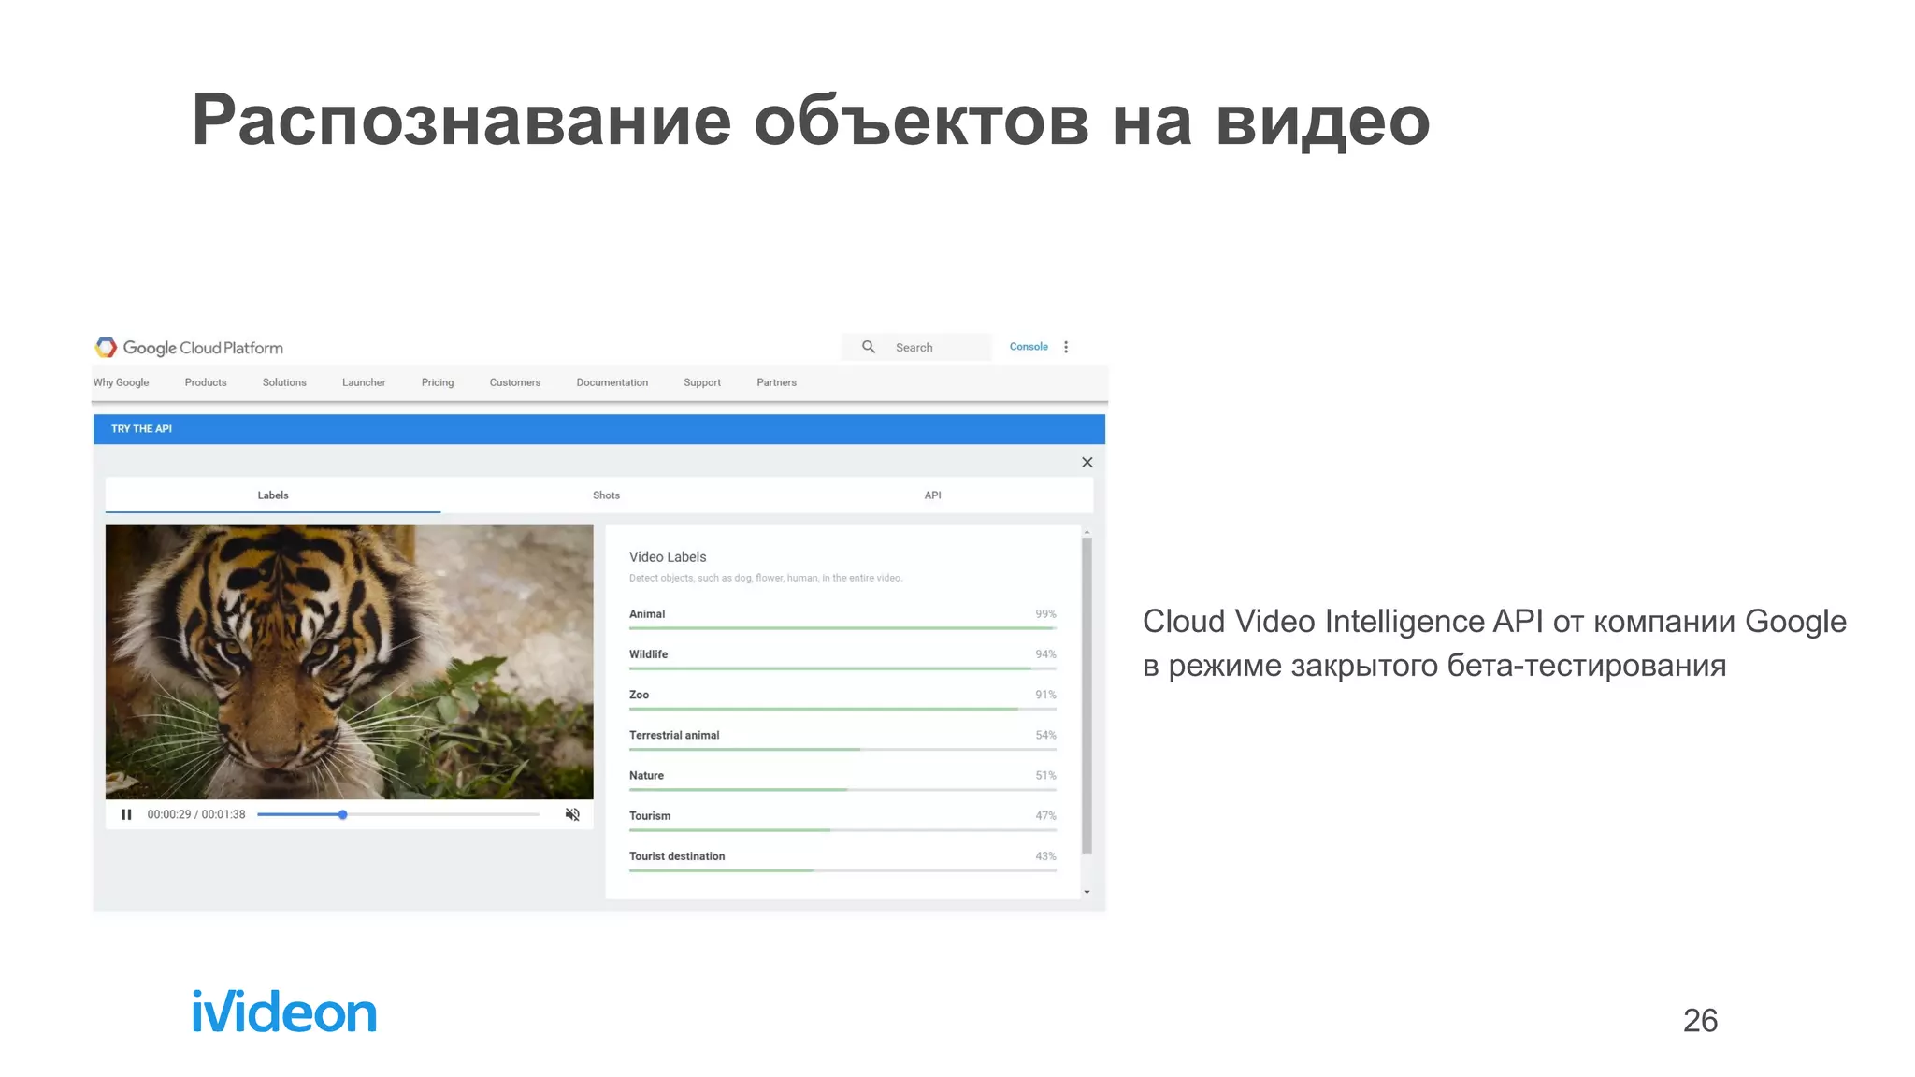Click the Google Cloud Platform logo
Viewport: 1915px width, 1077px height.
(189, 348)
